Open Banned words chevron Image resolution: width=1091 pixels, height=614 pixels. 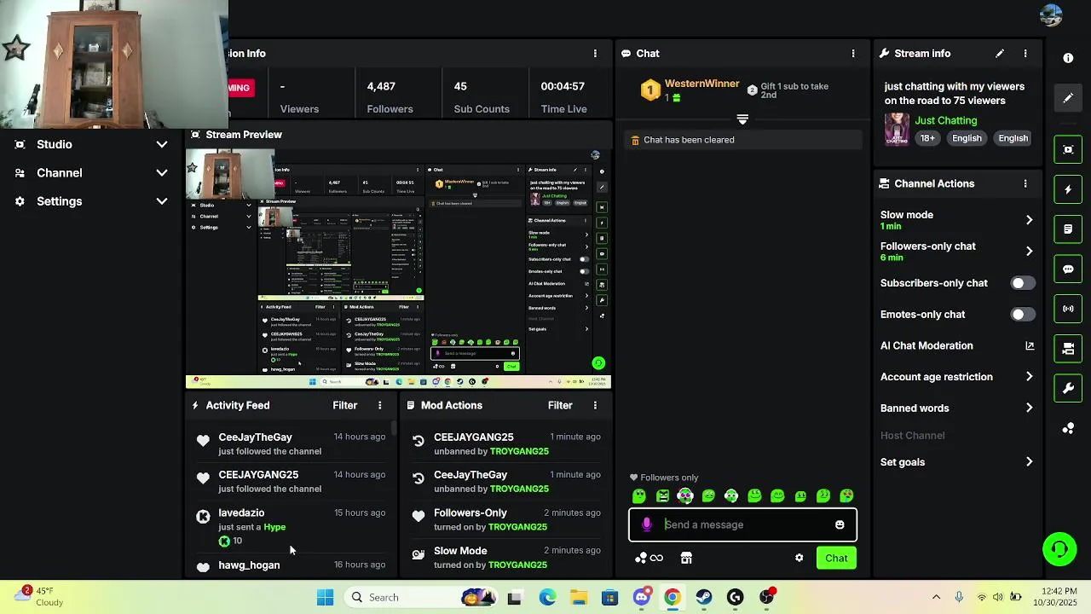coord(1029,408)
